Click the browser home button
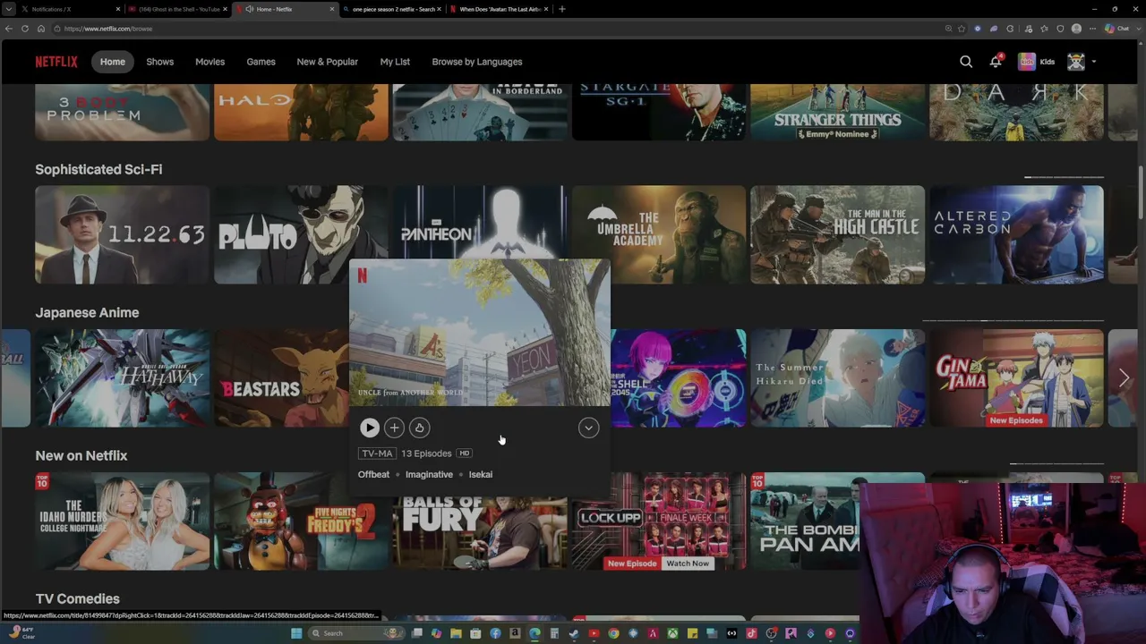The height and width of the screenshot is (644, 1146). click(40, 29)
